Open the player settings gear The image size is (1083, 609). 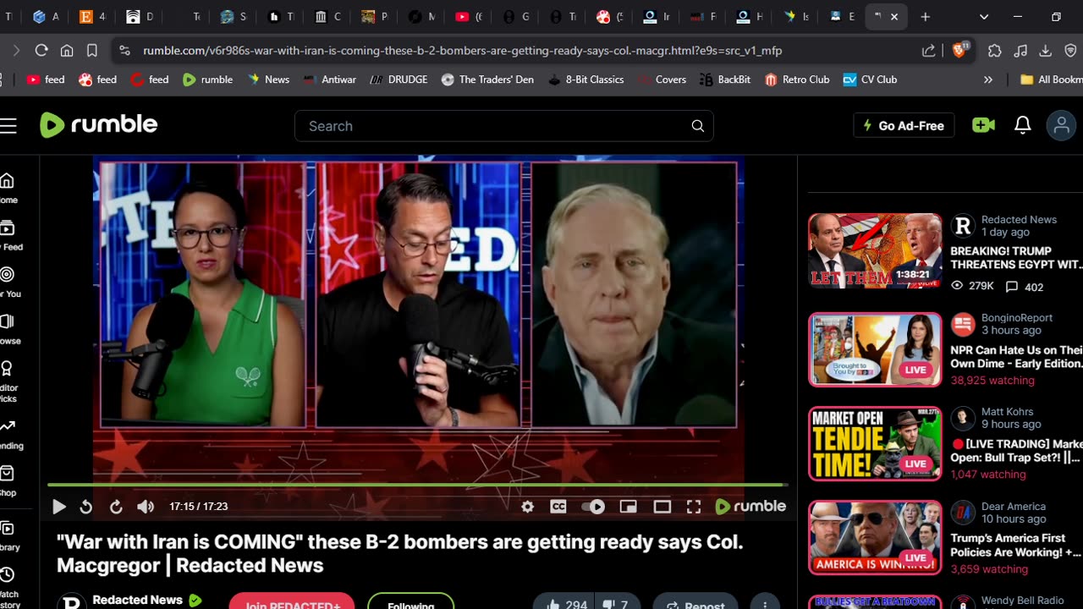point(528,507)
